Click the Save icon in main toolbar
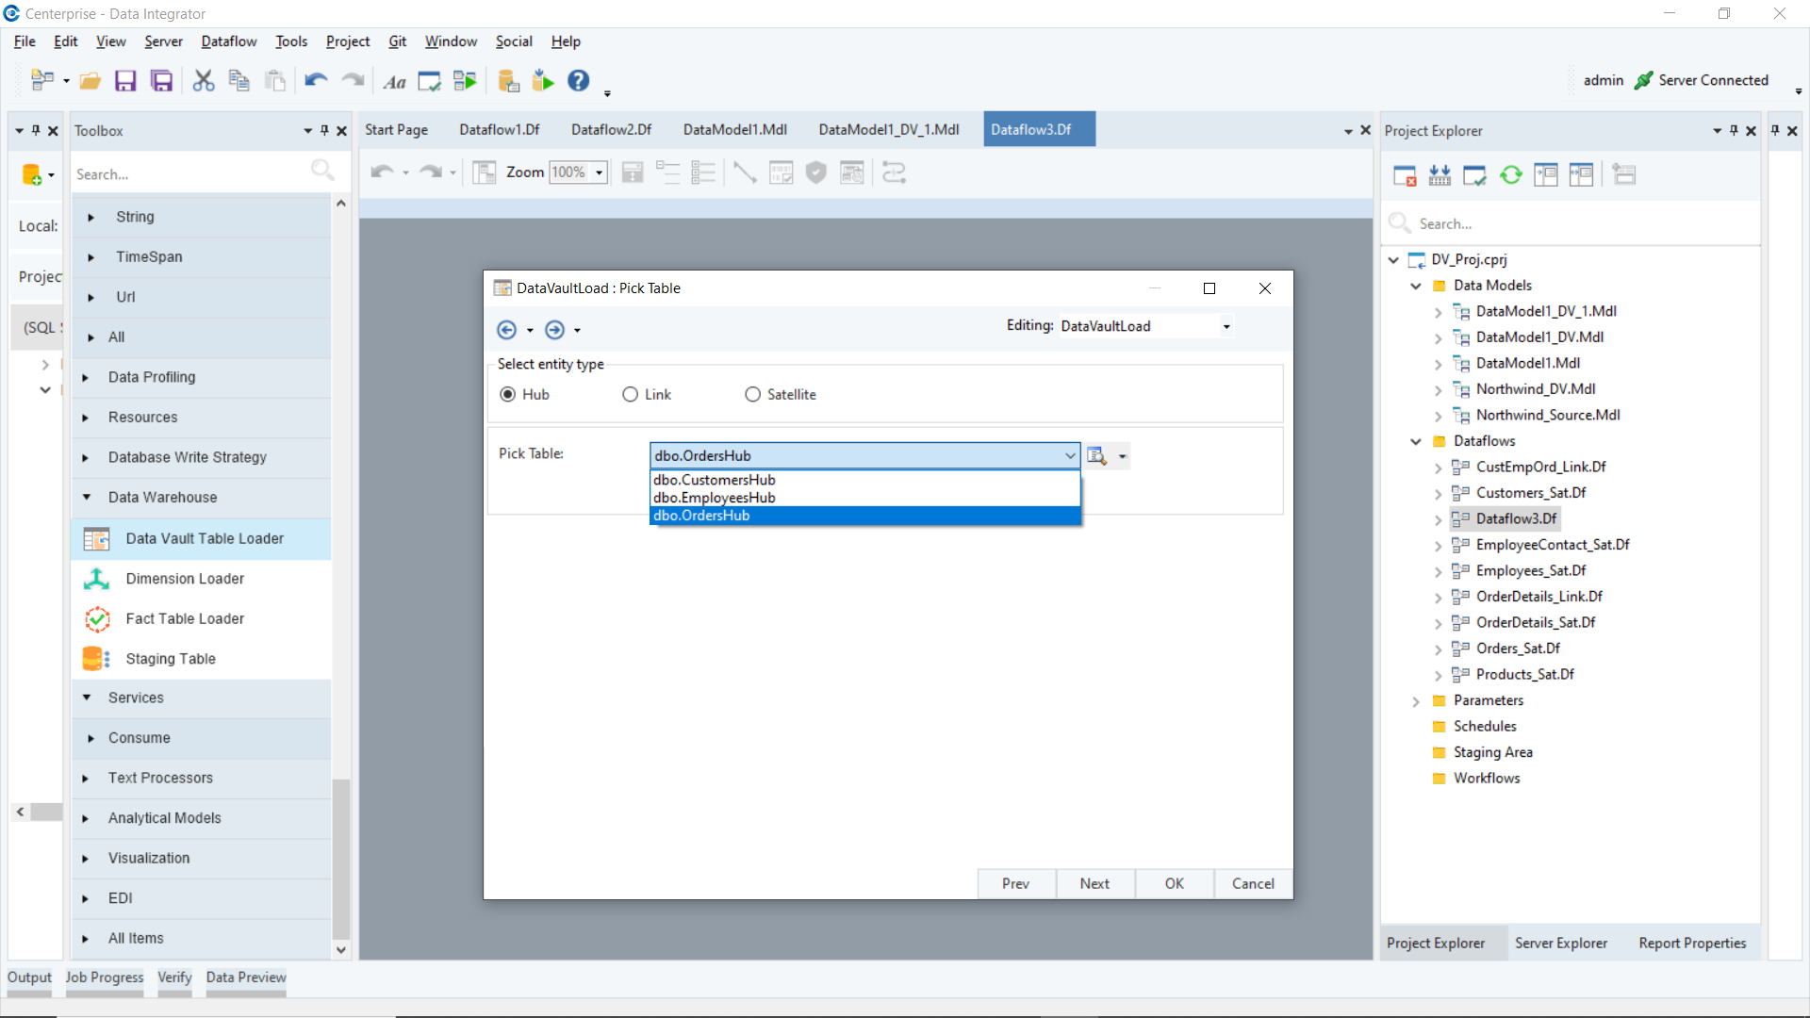This screenshot has height=1018, width=1810. pos(125,81)
